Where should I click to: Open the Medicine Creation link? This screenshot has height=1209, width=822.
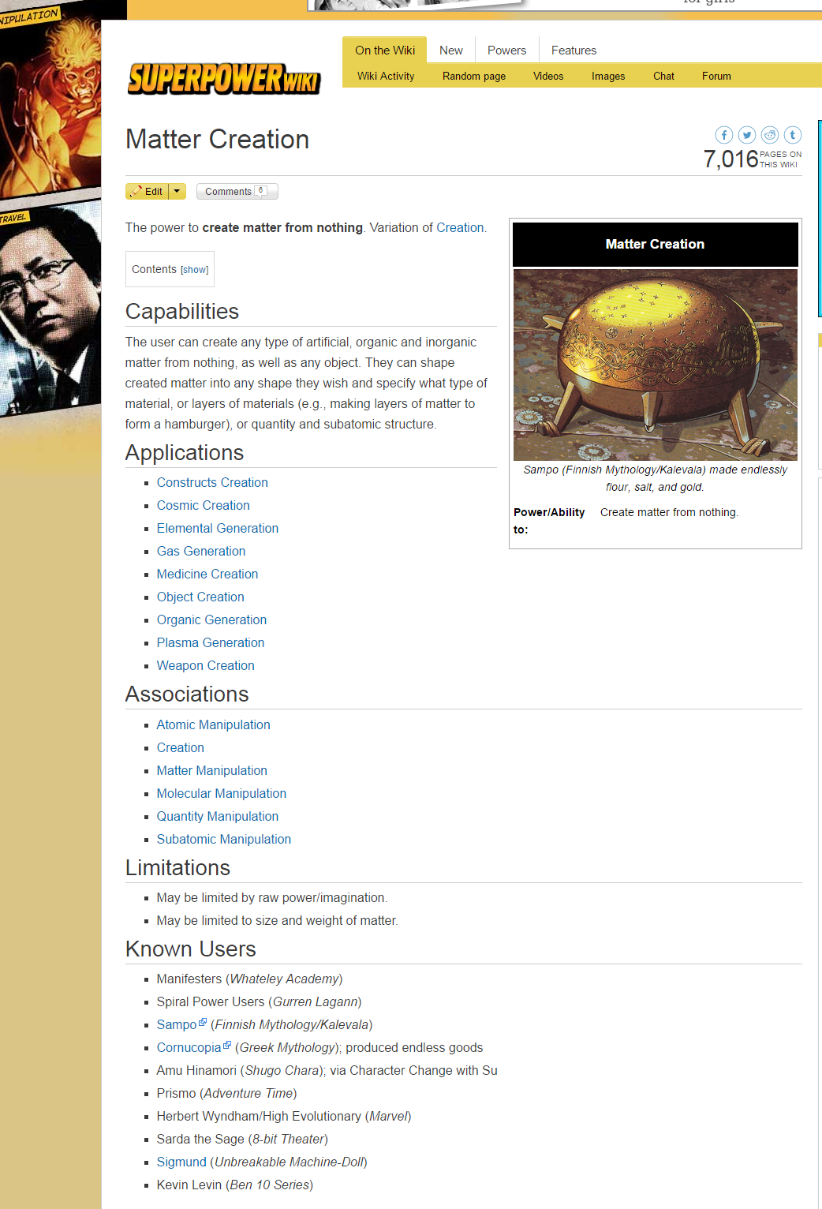tap(207, 574)
